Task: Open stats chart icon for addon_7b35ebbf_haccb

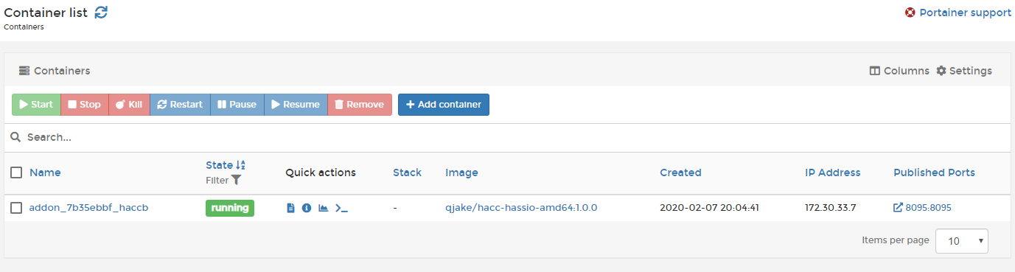Action: (323, 208)
